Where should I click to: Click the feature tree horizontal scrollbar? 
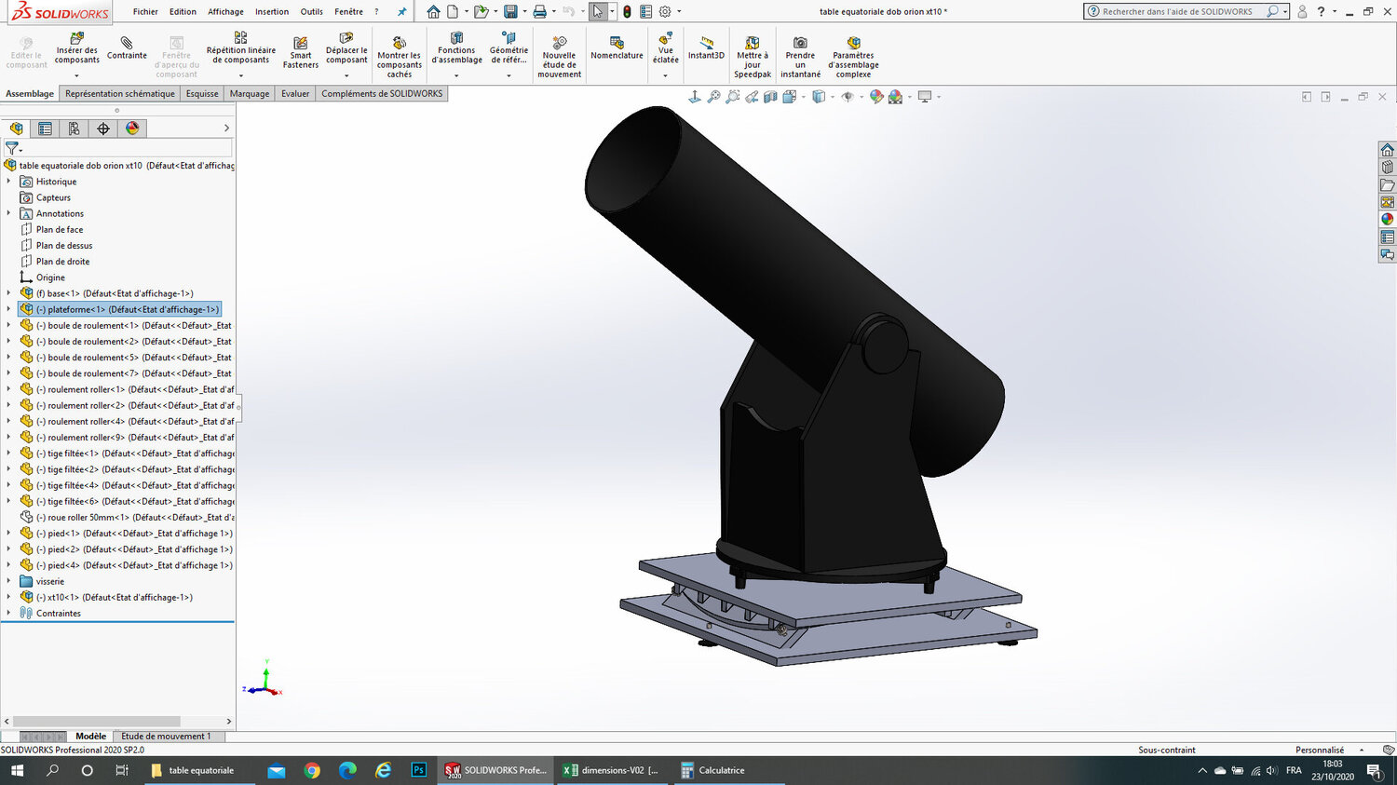point(96,722)
